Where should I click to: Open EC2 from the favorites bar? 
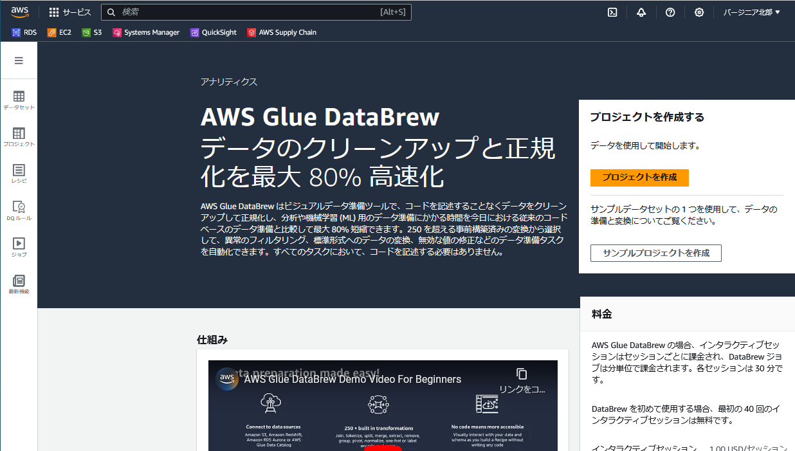(59, 32)
